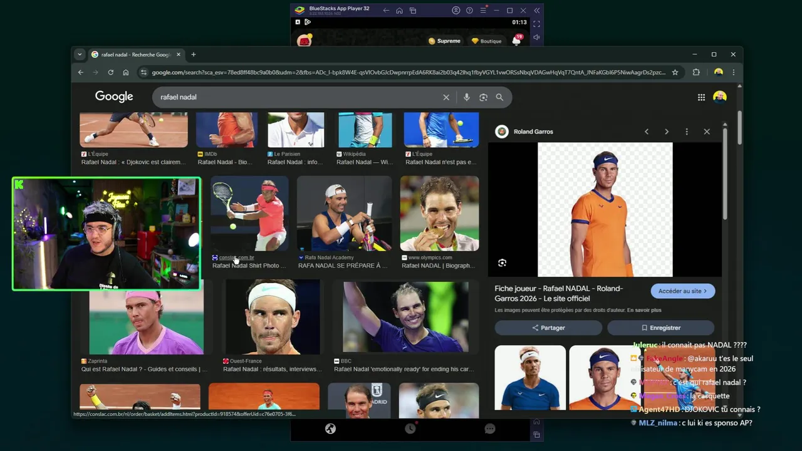Search inside image with Lens overlay icon
The image size is (802, 451).
[502, 263]
